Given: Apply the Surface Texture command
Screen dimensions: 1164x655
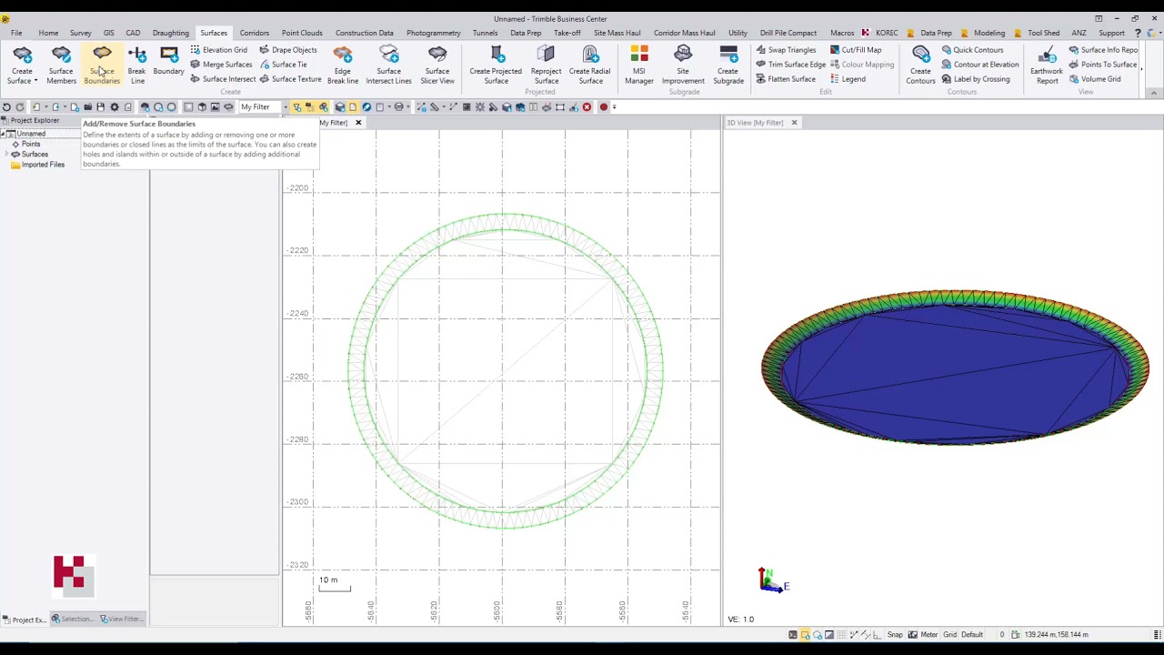Looking at the screenshot, I should pos(290,79).
